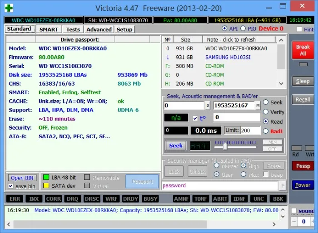This screenshot has width=318, height=233.
Task: Select the H: 206 MB CD-ROM row
Action: click(219, 83)
